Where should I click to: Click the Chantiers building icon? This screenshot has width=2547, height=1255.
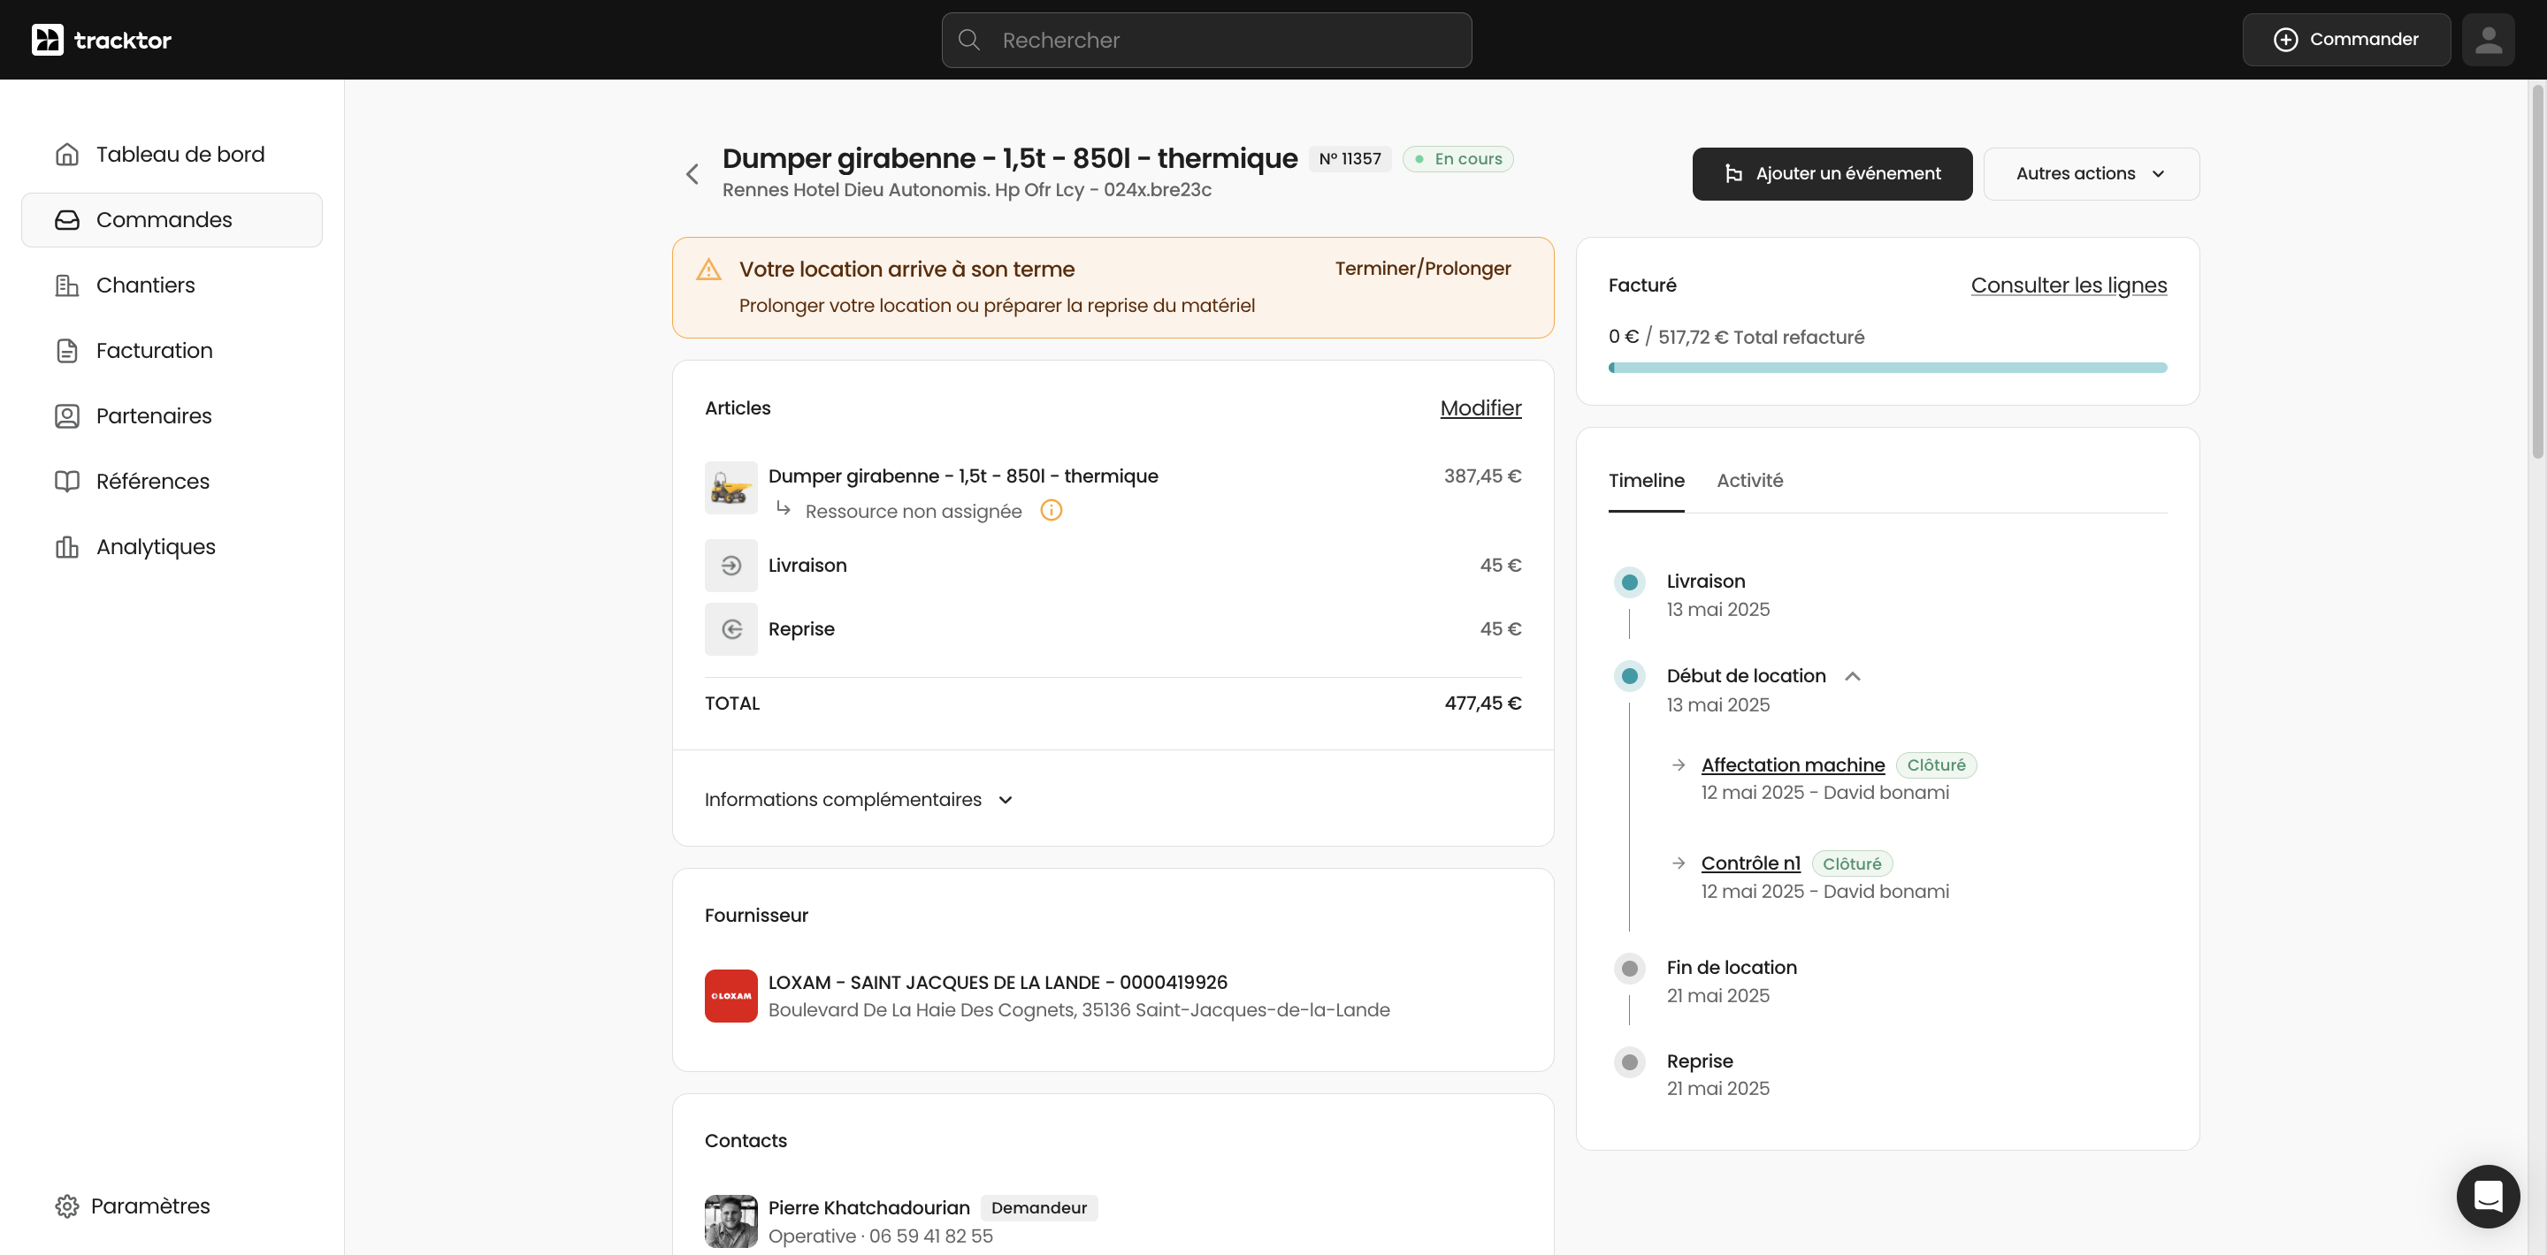point(67,285)
